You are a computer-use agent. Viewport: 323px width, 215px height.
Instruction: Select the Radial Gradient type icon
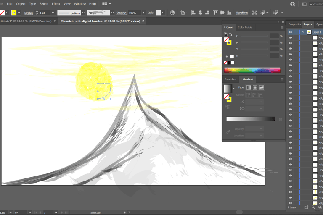255,88
